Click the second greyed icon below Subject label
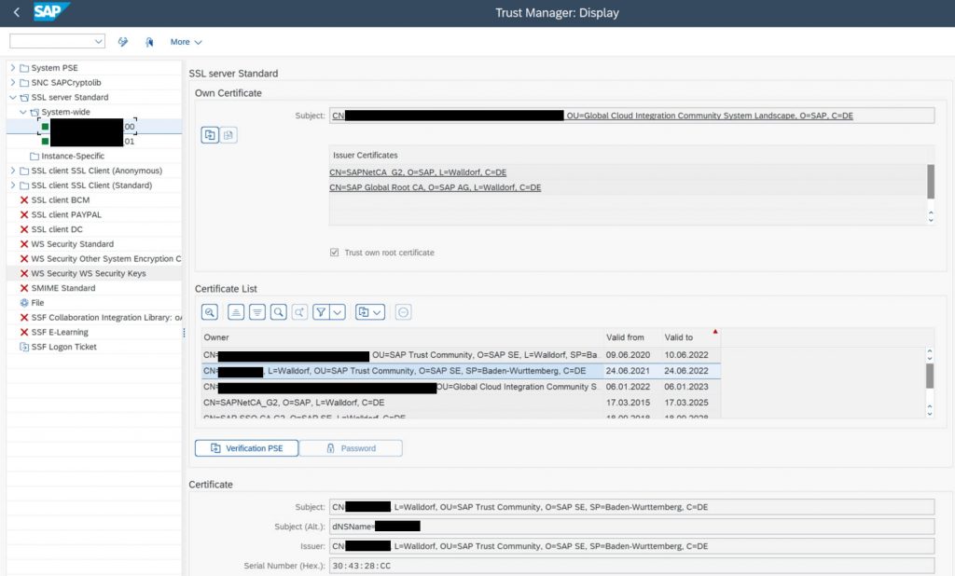The height and width of the screenshot is (576, 955). (228, 135)
